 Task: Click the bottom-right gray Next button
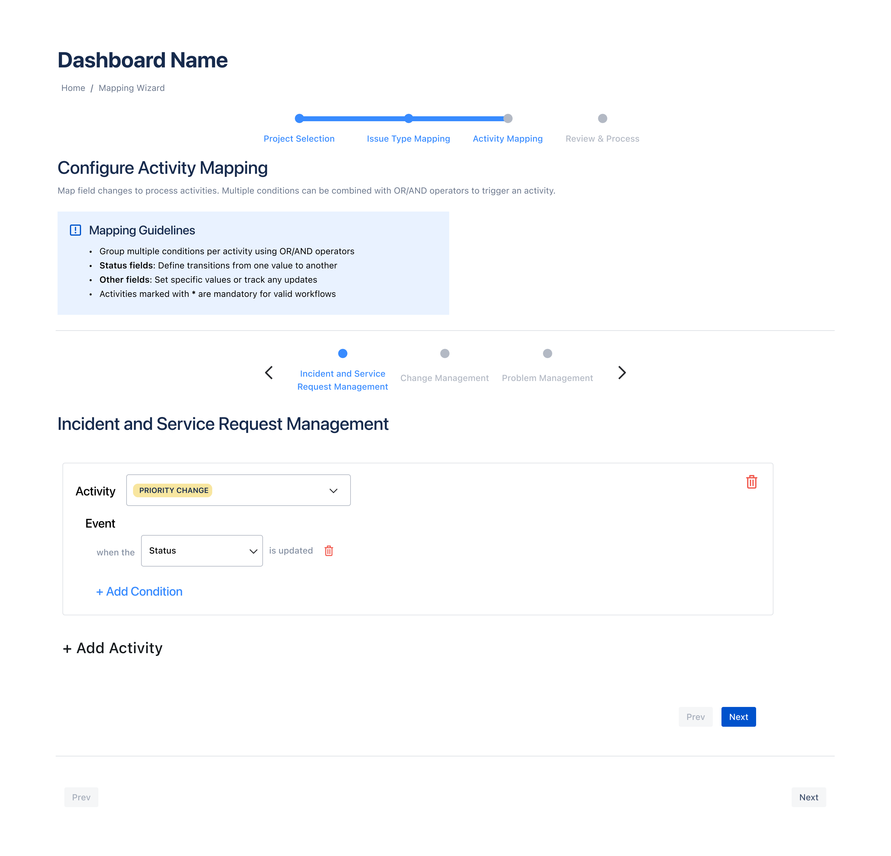[808, 797]
